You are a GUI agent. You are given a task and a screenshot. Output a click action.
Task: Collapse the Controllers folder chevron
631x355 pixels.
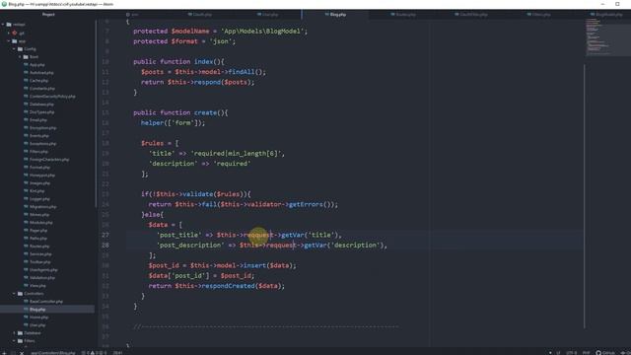[x=15, y=294]
